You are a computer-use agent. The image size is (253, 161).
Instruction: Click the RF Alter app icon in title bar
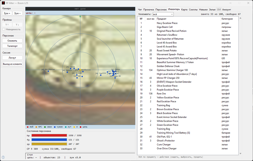point(3,3)
